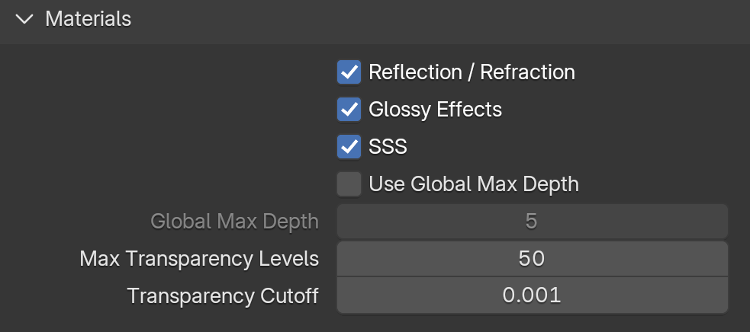Click the Materials panel title
This screenshot has height=332, width=750.
click(x=89, y=19)
